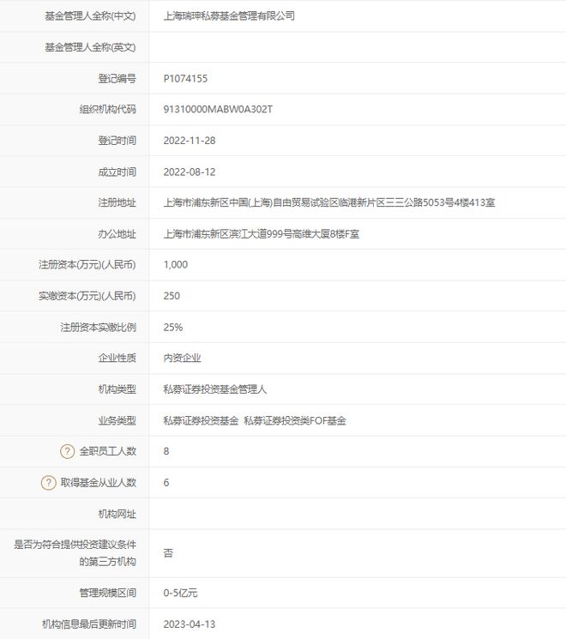Click the management scale value 0-5亿元
566x639 pixels.
(x=180, y=593)
